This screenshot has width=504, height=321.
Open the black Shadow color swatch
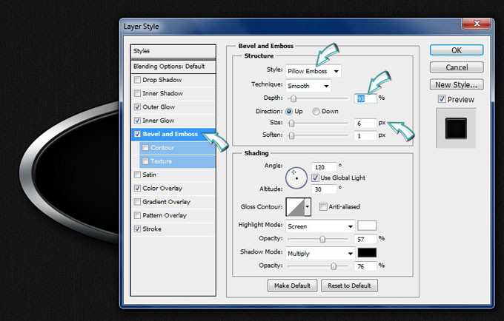(367, 253)
